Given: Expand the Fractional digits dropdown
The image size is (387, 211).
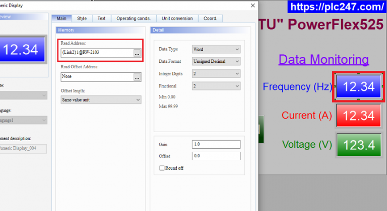Looking at the screenshot, I should tap(216, 86).
